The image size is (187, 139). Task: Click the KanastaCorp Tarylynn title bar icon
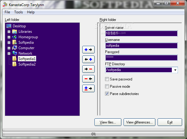tap(5, 5)
